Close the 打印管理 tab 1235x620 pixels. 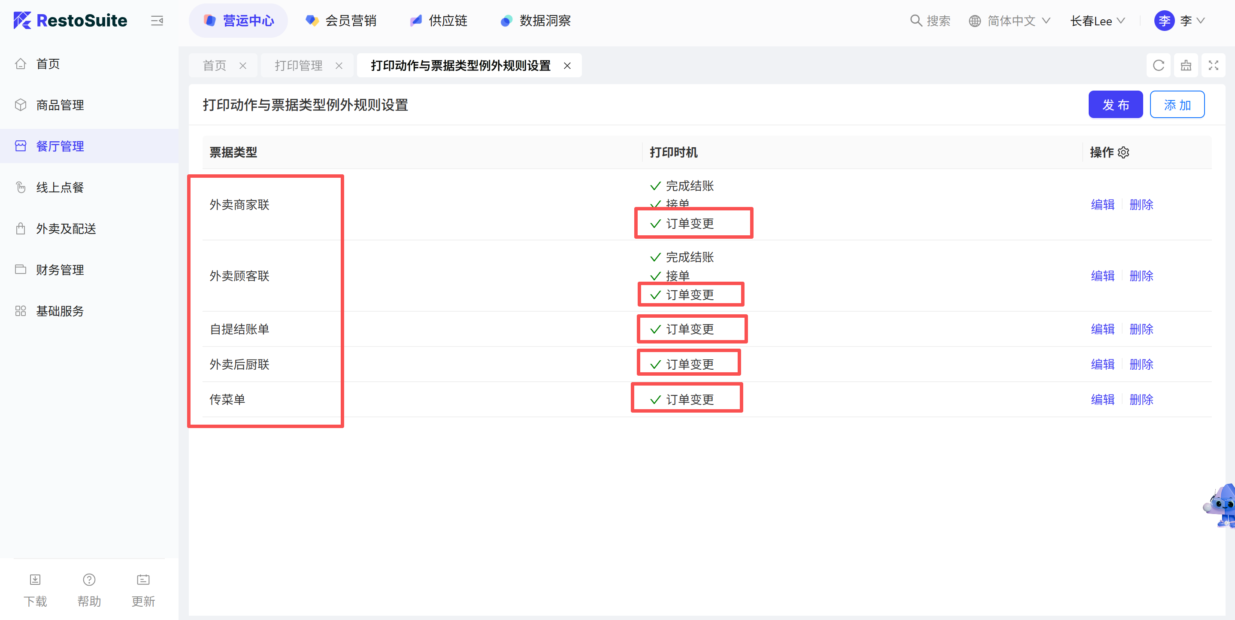[x=339, y=66]
